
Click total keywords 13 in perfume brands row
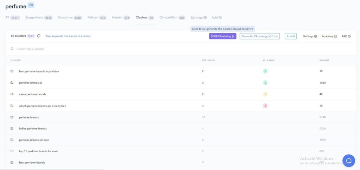click(x=204, y=117)
